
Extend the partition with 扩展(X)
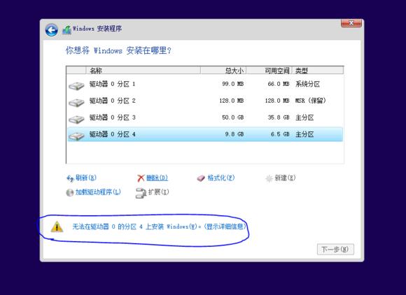pyautogui.click(x=158, y=192)
